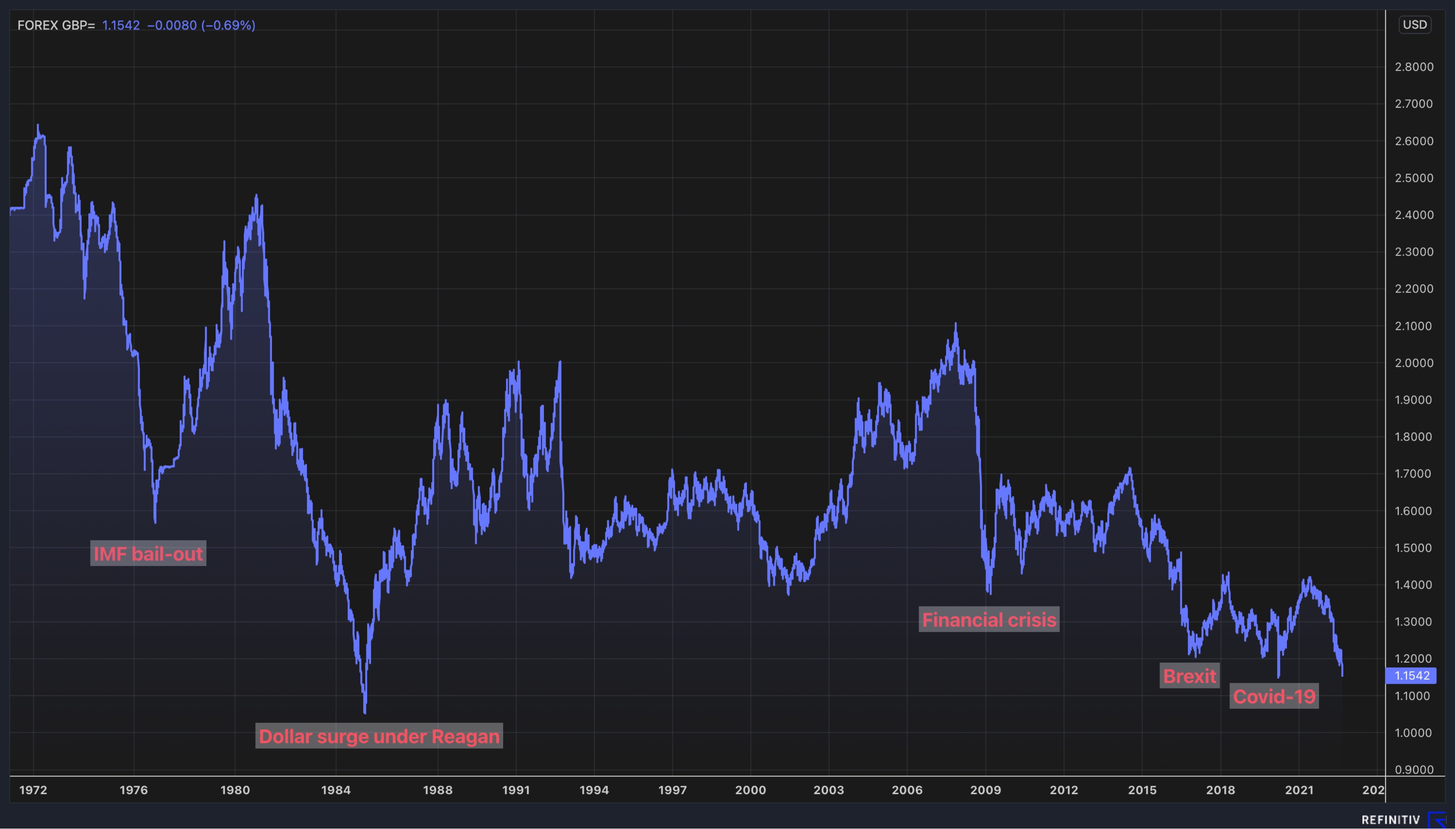Click the 1988 year label on the time axis
The height and width of the screenshot is (829, 1455).
(438, 790)
